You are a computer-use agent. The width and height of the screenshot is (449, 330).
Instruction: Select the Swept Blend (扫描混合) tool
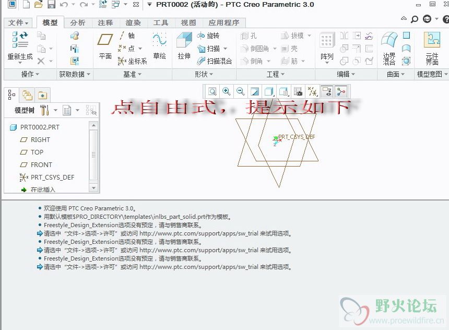pyautogui.click(x=215, y=61)
